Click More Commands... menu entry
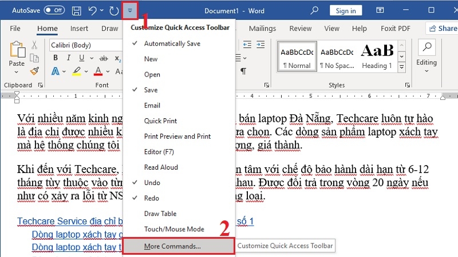The width and height of the screenshot is (458, 257). [179, 246]
